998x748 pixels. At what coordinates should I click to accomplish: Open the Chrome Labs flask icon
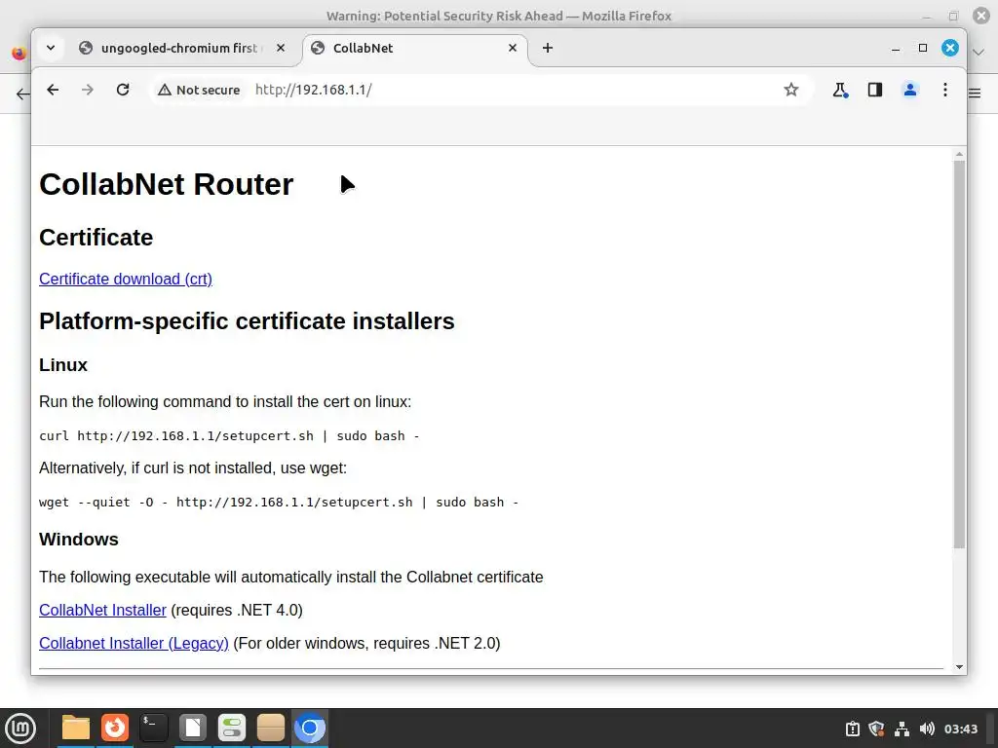840,90
